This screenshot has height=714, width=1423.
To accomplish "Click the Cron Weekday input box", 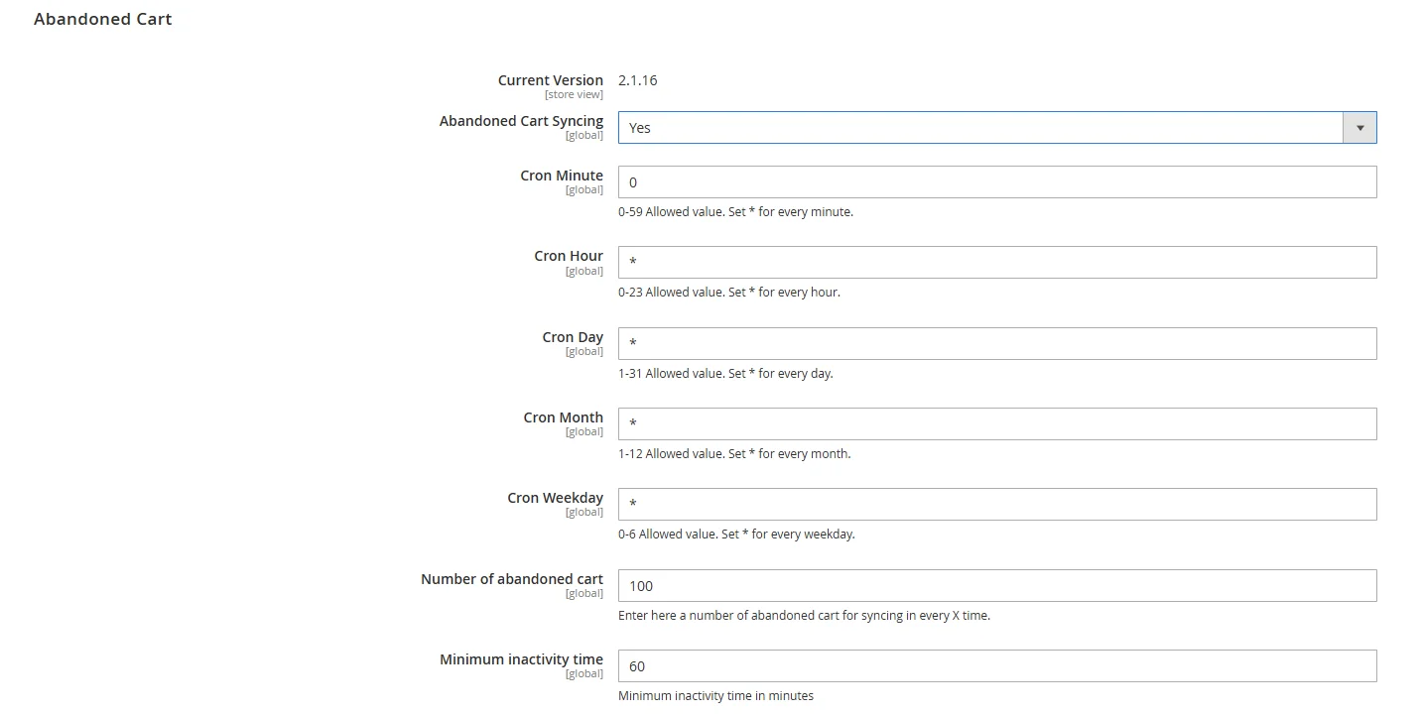I will 996,505.
